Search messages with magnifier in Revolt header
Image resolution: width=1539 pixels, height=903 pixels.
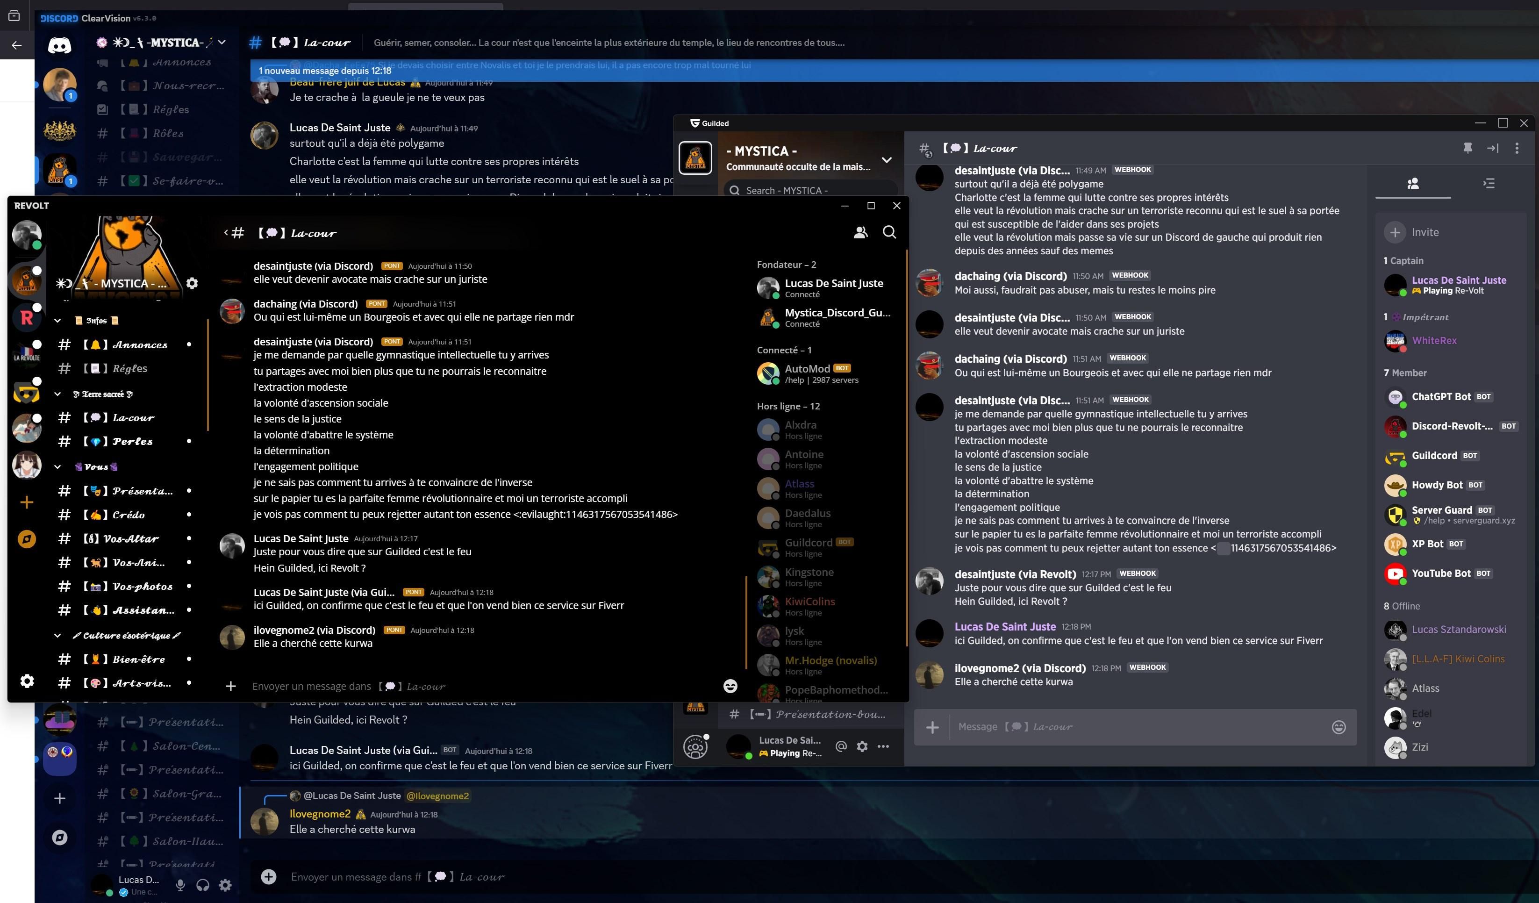coord(889,232)
